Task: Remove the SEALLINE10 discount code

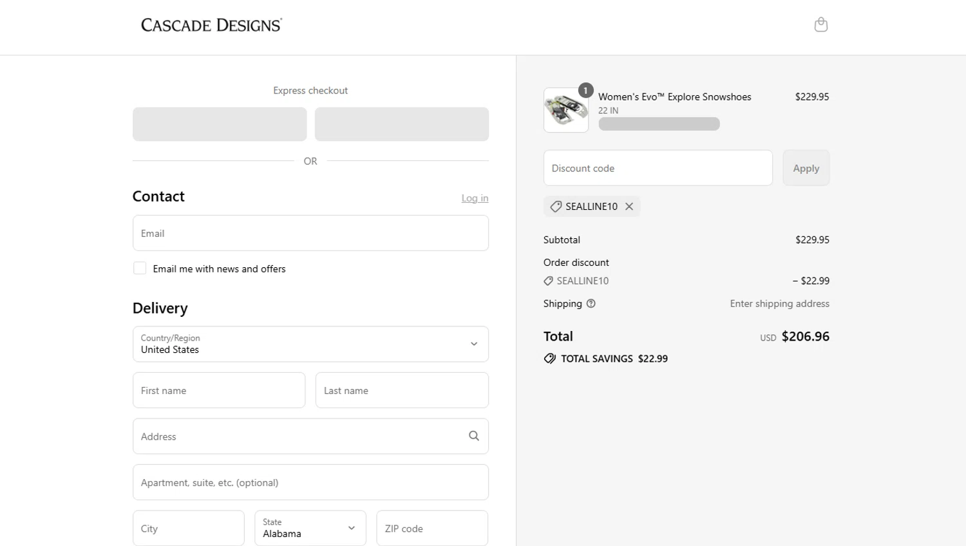Action: 629,206
